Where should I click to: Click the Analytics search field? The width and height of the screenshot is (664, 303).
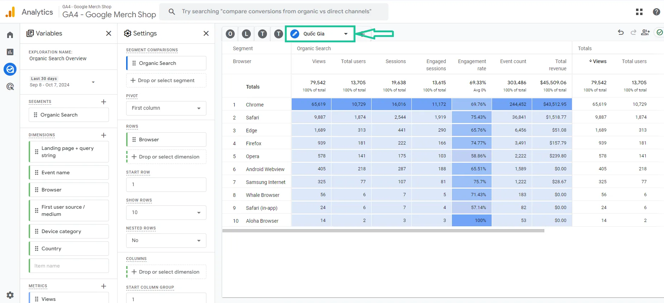pyautogui.click(x=274, y=12)
